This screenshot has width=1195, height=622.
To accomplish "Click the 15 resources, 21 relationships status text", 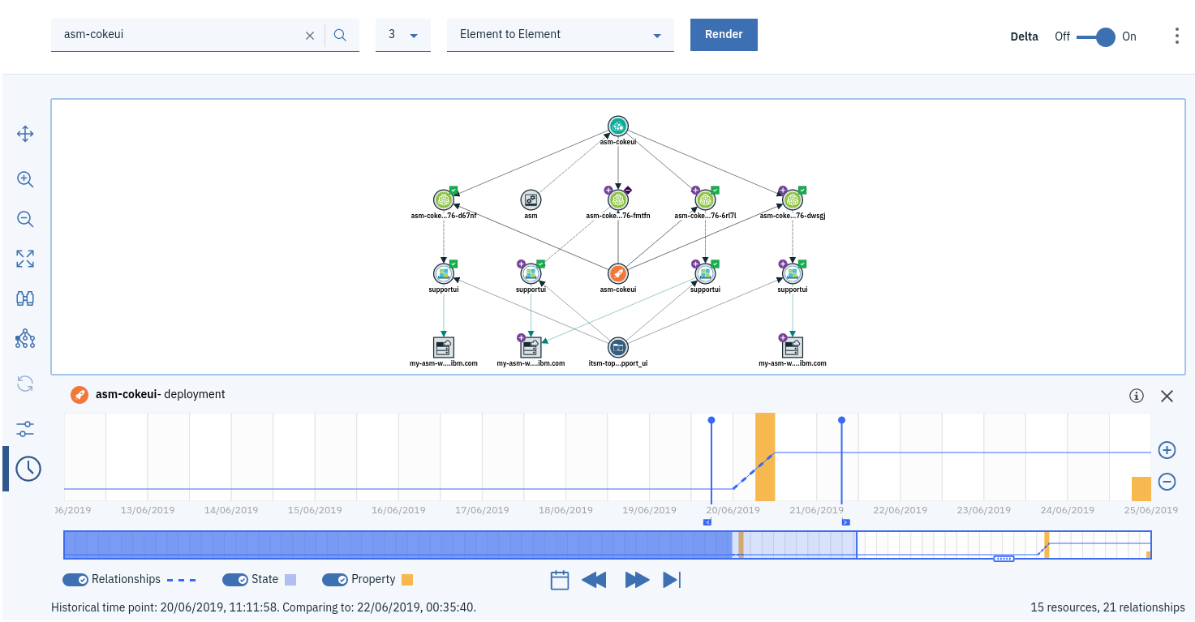I will pos(1107,607).
